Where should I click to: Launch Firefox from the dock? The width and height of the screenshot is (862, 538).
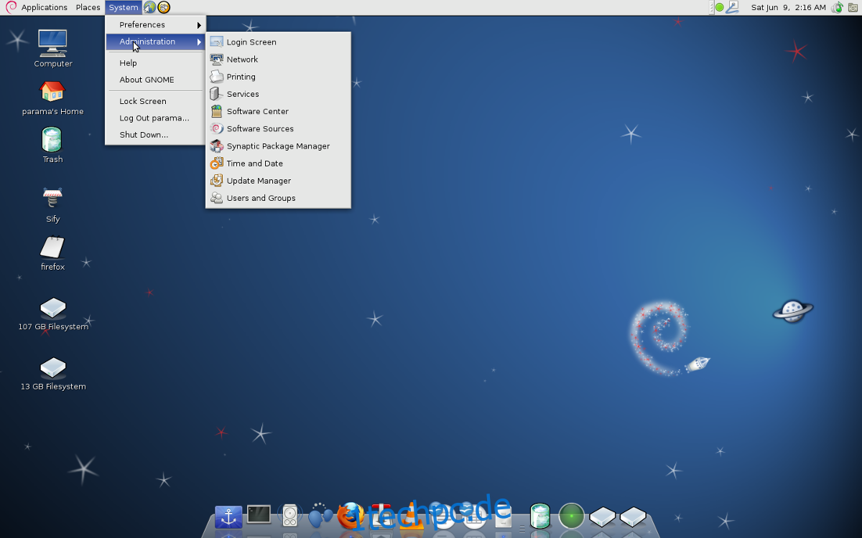click(351, 515)
